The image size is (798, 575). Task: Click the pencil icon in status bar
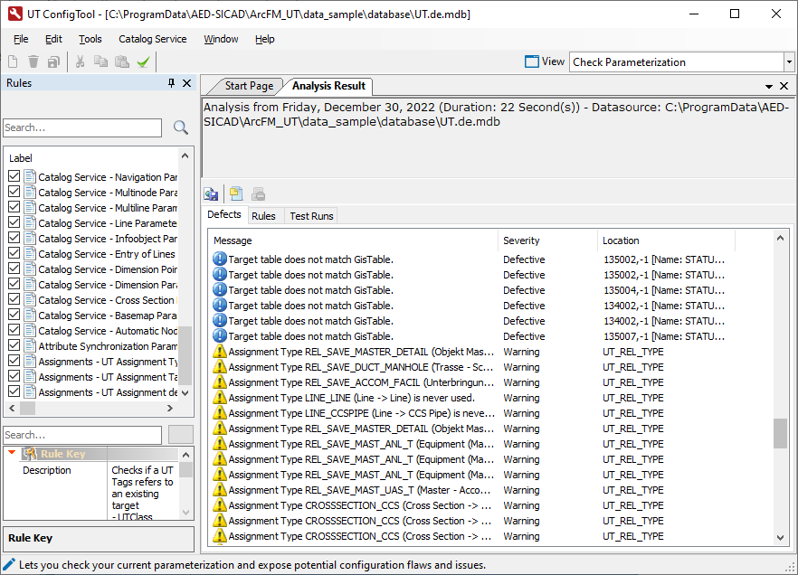pyautogui.click(x=9, y=564)
